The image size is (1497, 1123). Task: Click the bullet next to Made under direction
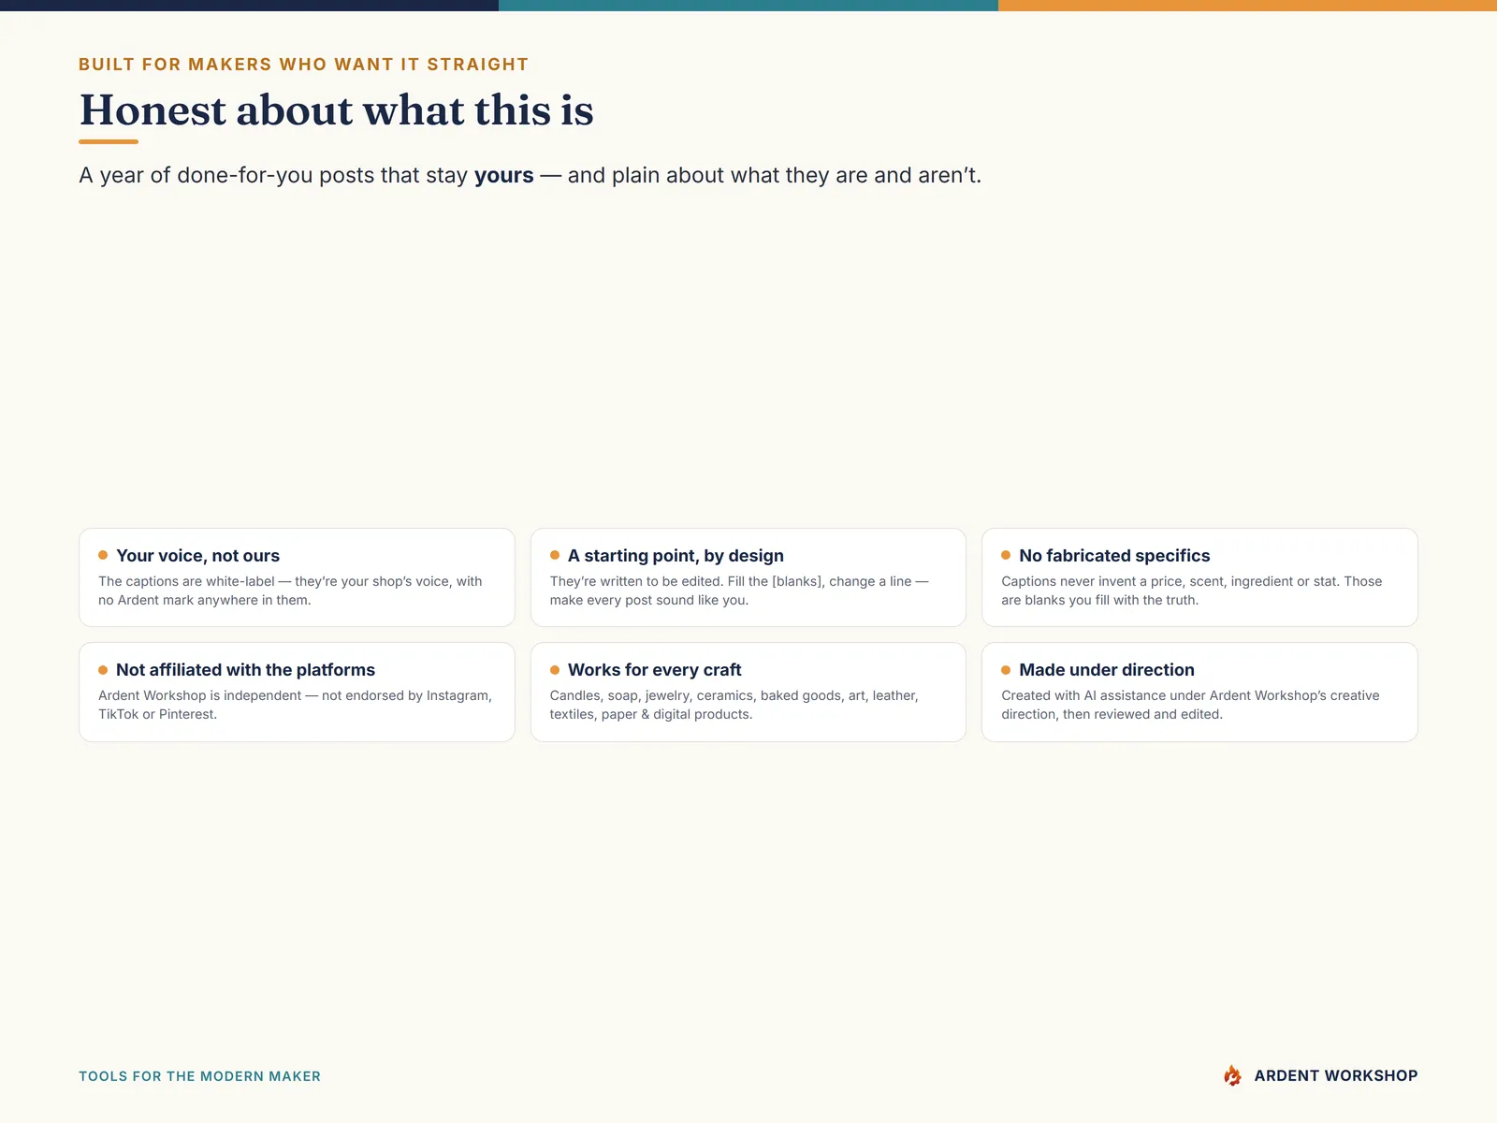pyautogui.click(x=1006, y=670)
